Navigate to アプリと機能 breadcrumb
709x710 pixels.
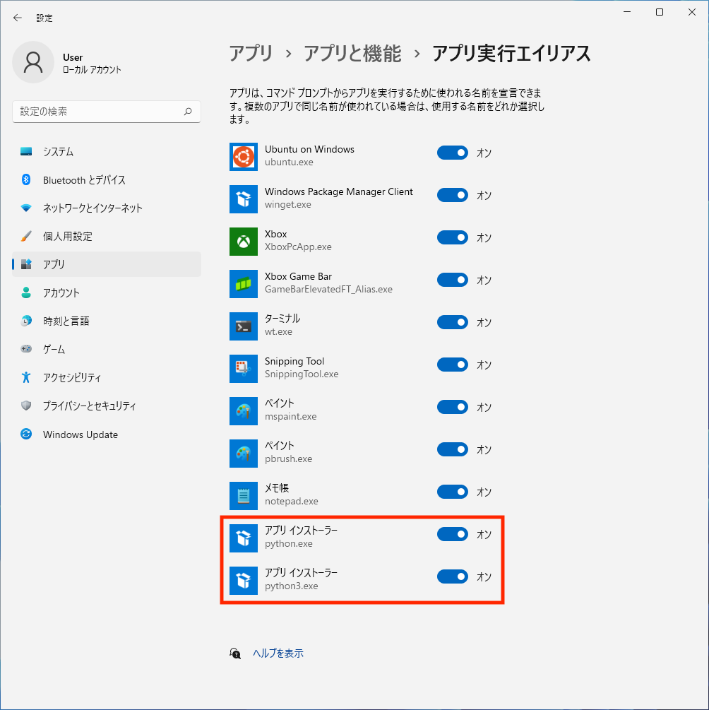(x=352, y=53)
